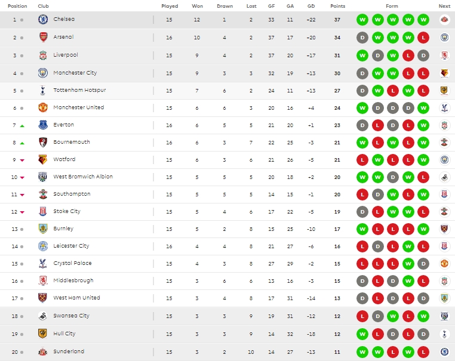Click Chelsea's first green win form circle
Image resolution: width=455 pixels, height=361 pixels.
362,20
